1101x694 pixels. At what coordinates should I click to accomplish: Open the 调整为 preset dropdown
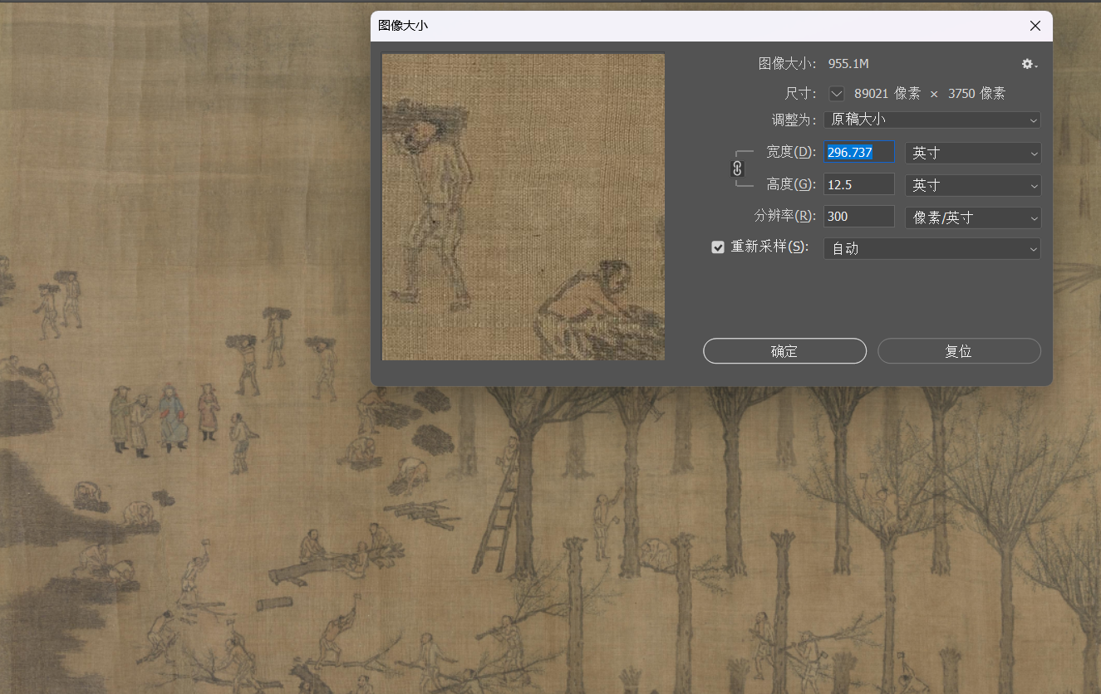[x=931, y=120]
